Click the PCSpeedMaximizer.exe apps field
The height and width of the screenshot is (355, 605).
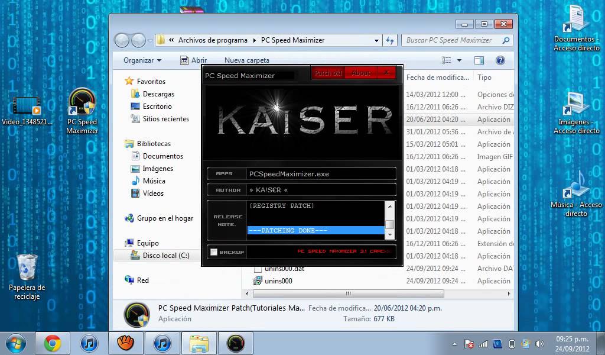(321, 174)
